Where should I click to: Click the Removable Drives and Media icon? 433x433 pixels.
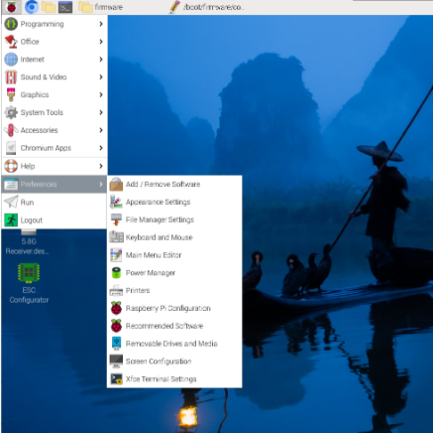tap(116, 343)
